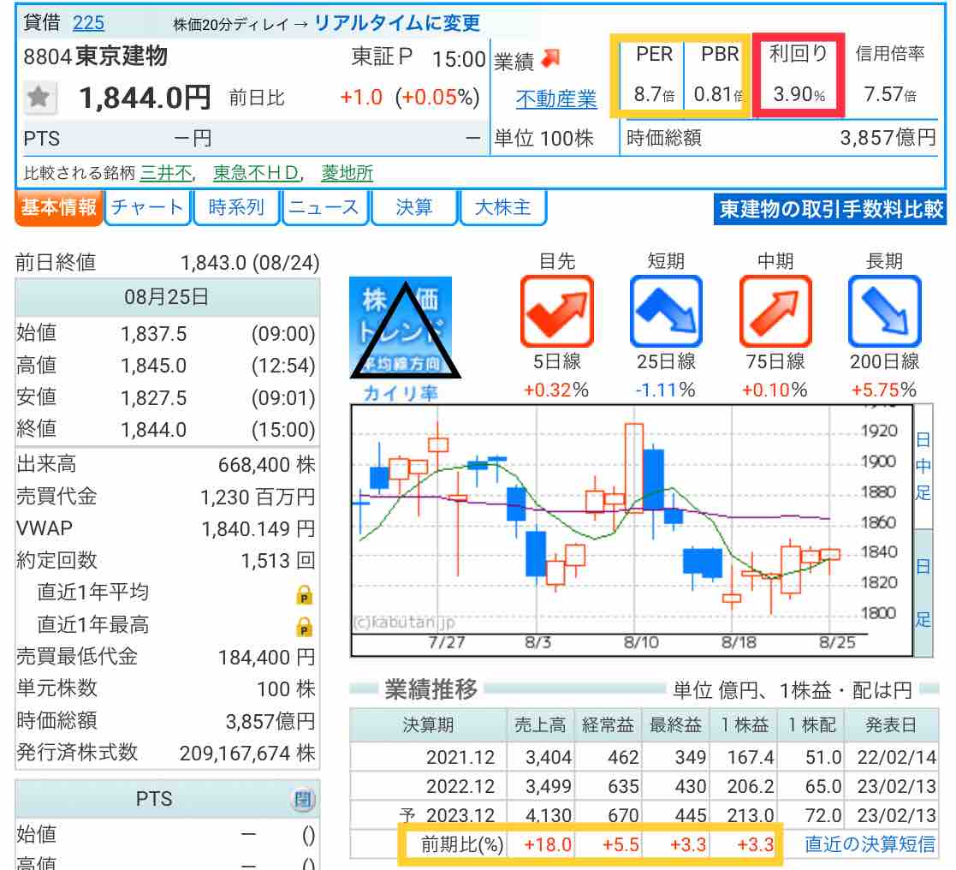
Task: Open the compared stock 菱地所
Action: 347,173
